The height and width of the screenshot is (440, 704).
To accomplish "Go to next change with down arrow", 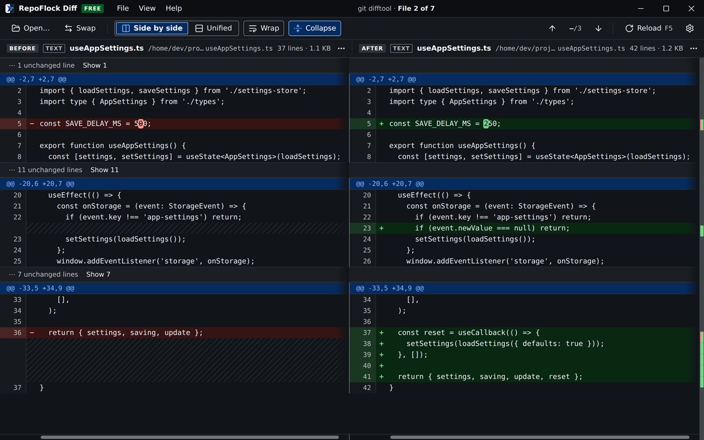I will 598,28.
